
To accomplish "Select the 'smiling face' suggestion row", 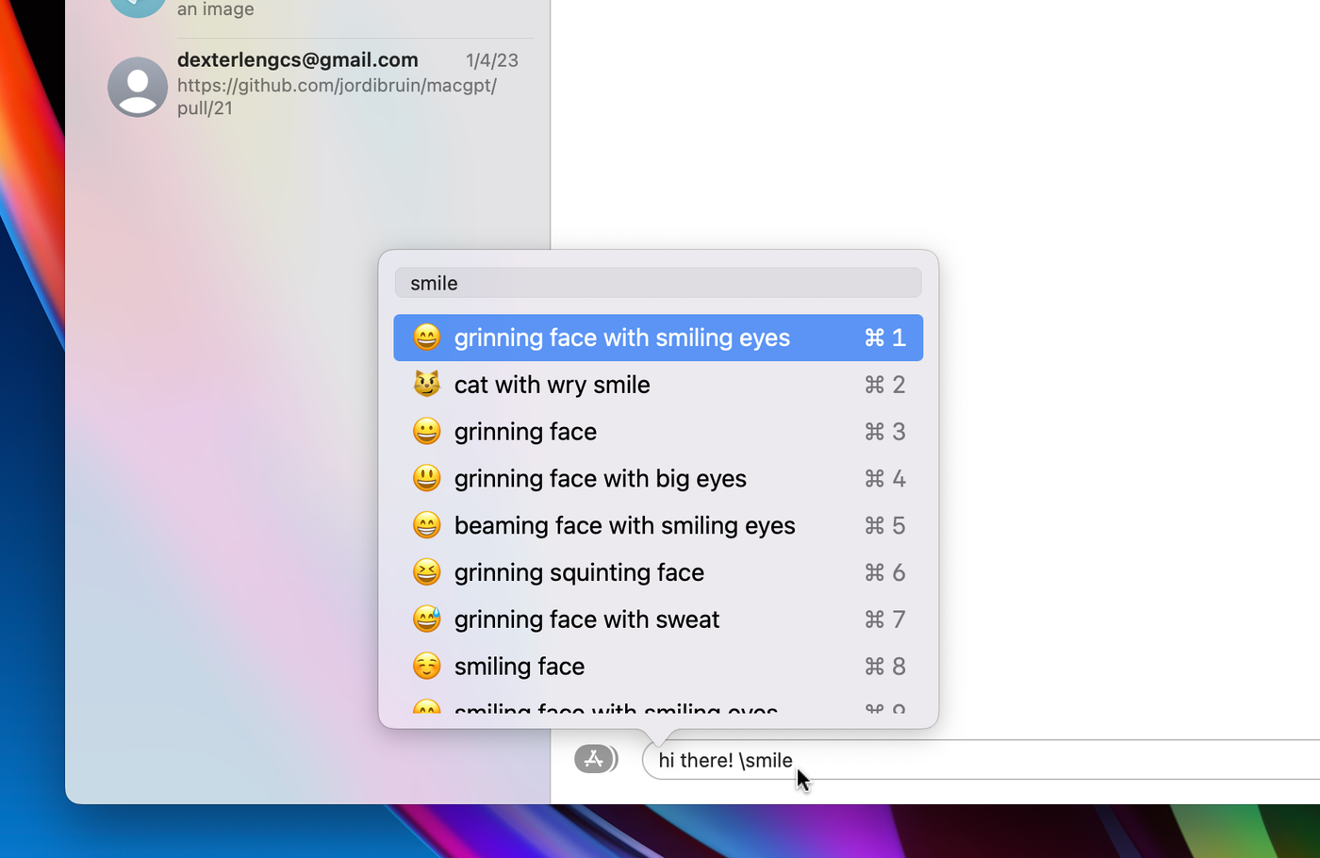I will (x=658, y=667).
